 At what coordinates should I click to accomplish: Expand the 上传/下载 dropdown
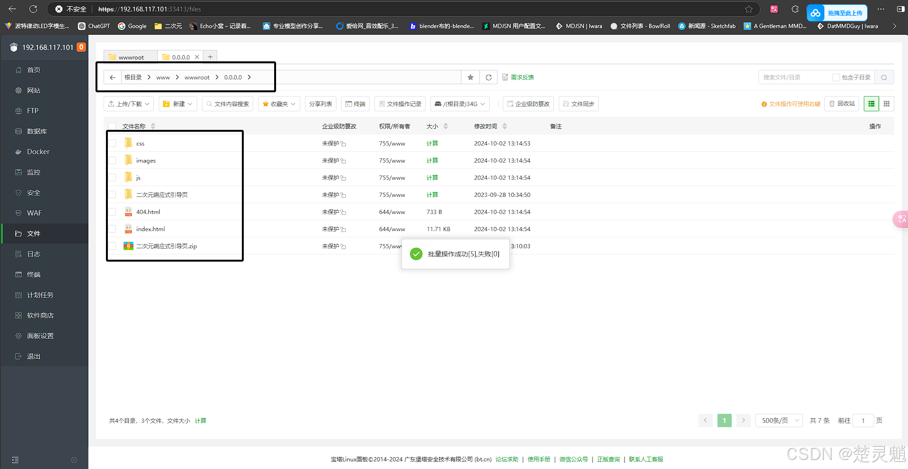pos(129,104)
